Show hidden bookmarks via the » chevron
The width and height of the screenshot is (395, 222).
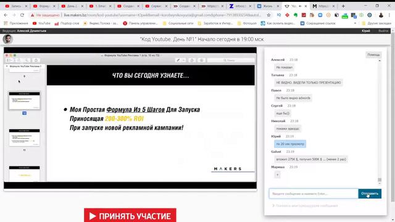tap(355, 23)
